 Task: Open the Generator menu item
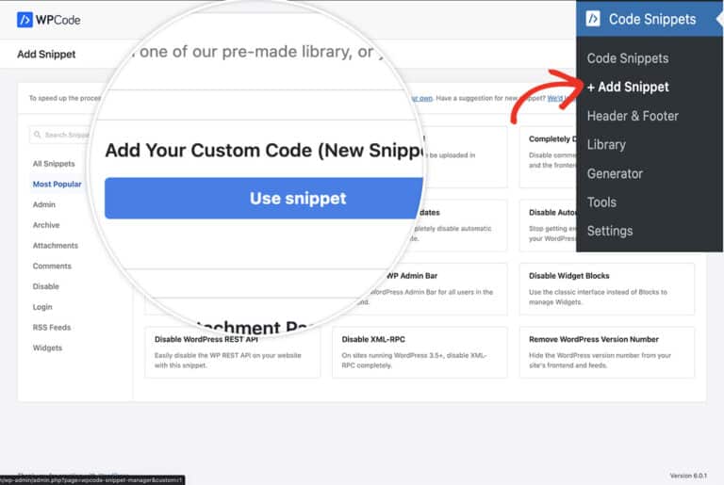(615, 173)
